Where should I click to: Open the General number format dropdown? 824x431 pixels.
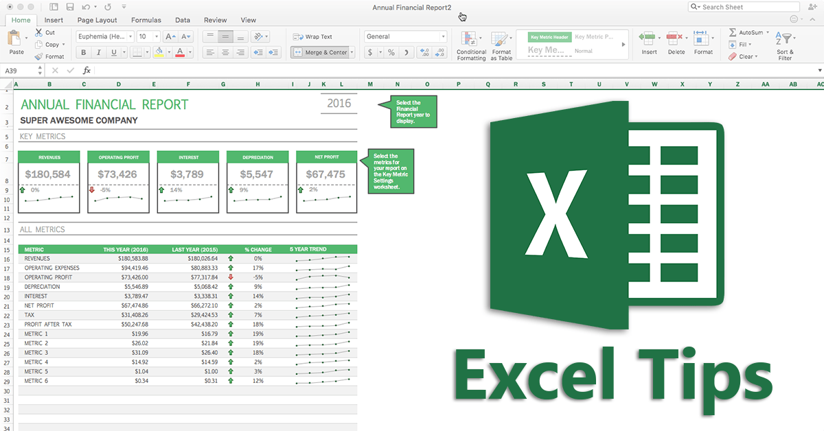tap(405, 36)
